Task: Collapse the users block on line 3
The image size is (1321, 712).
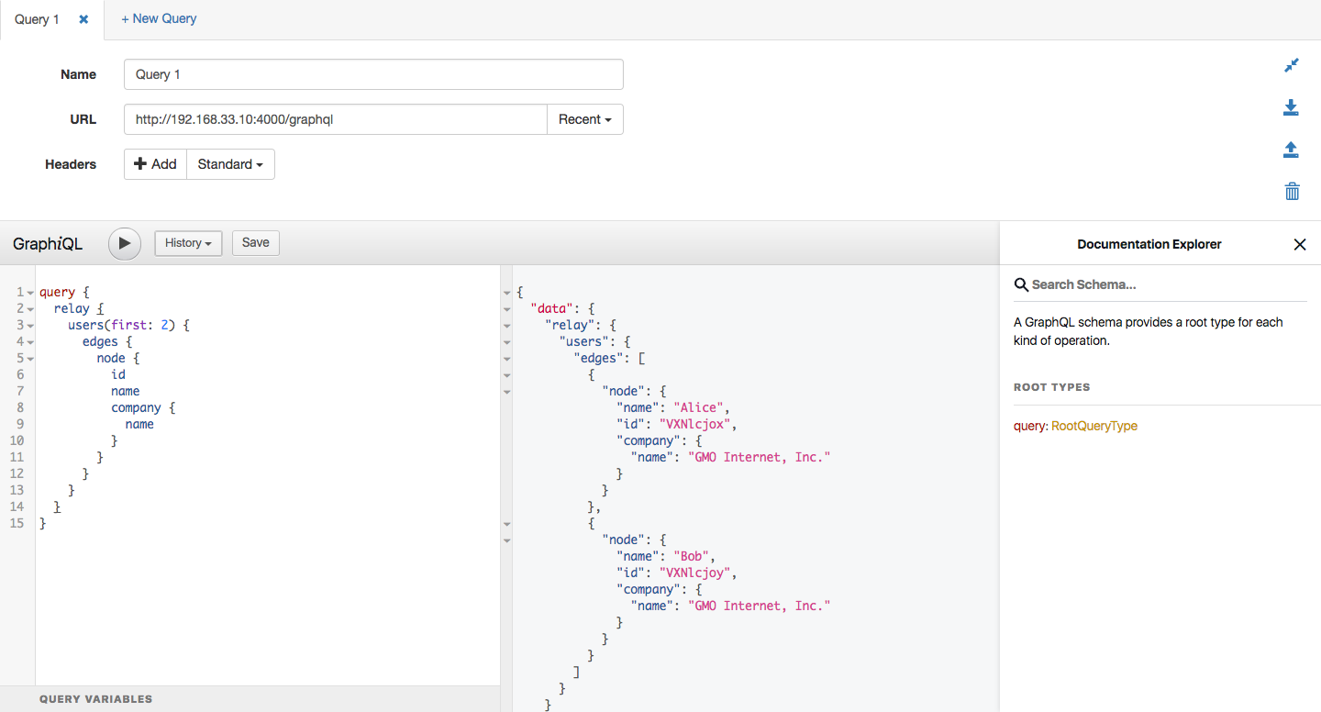Action: (30, 326)
